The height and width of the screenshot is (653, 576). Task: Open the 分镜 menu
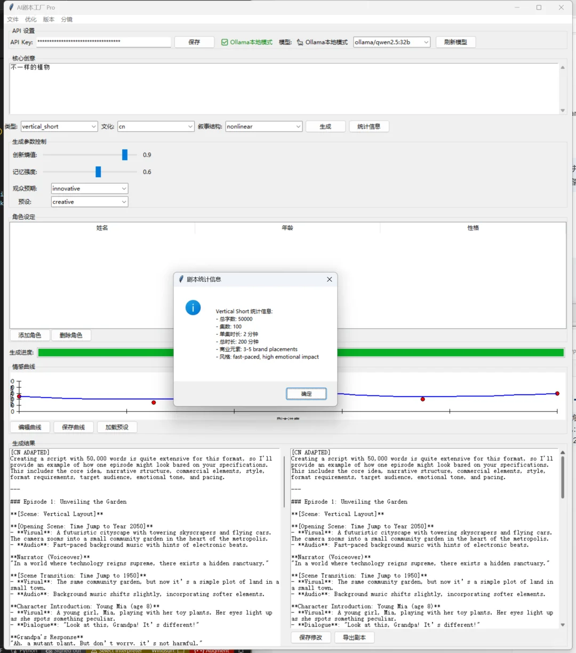pos(67,19)
